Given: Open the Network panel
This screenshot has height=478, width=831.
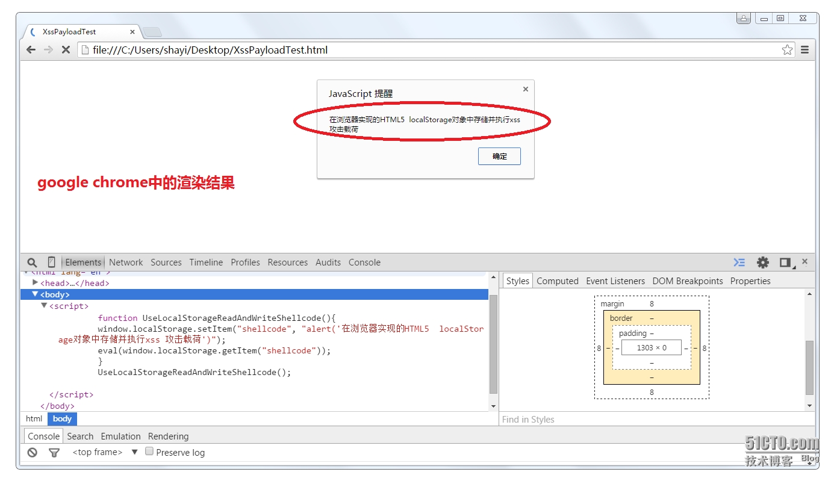Looking at the screenshot, I should pyautogui.click(x=126, y=262).
